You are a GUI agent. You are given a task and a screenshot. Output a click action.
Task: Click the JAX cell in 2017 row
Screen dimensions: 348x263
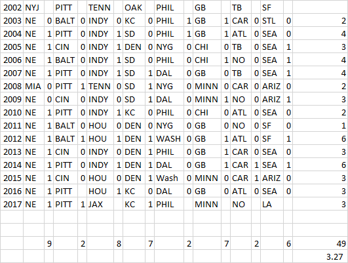(100, 204)
